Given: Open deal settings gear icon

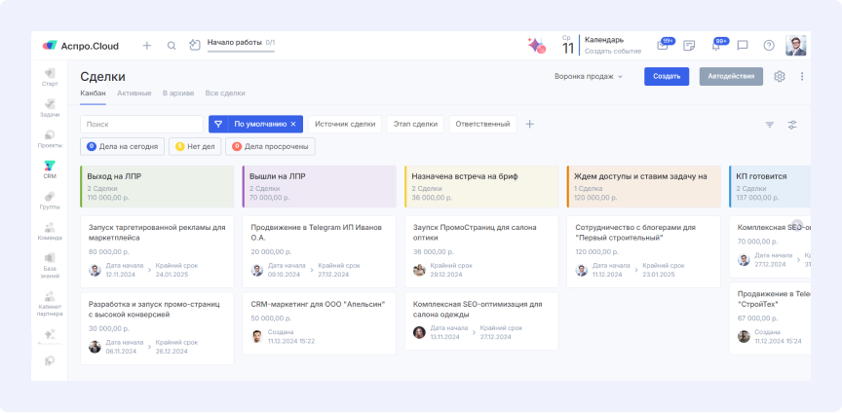Looking at the screenshot, I should coord(779,76).
